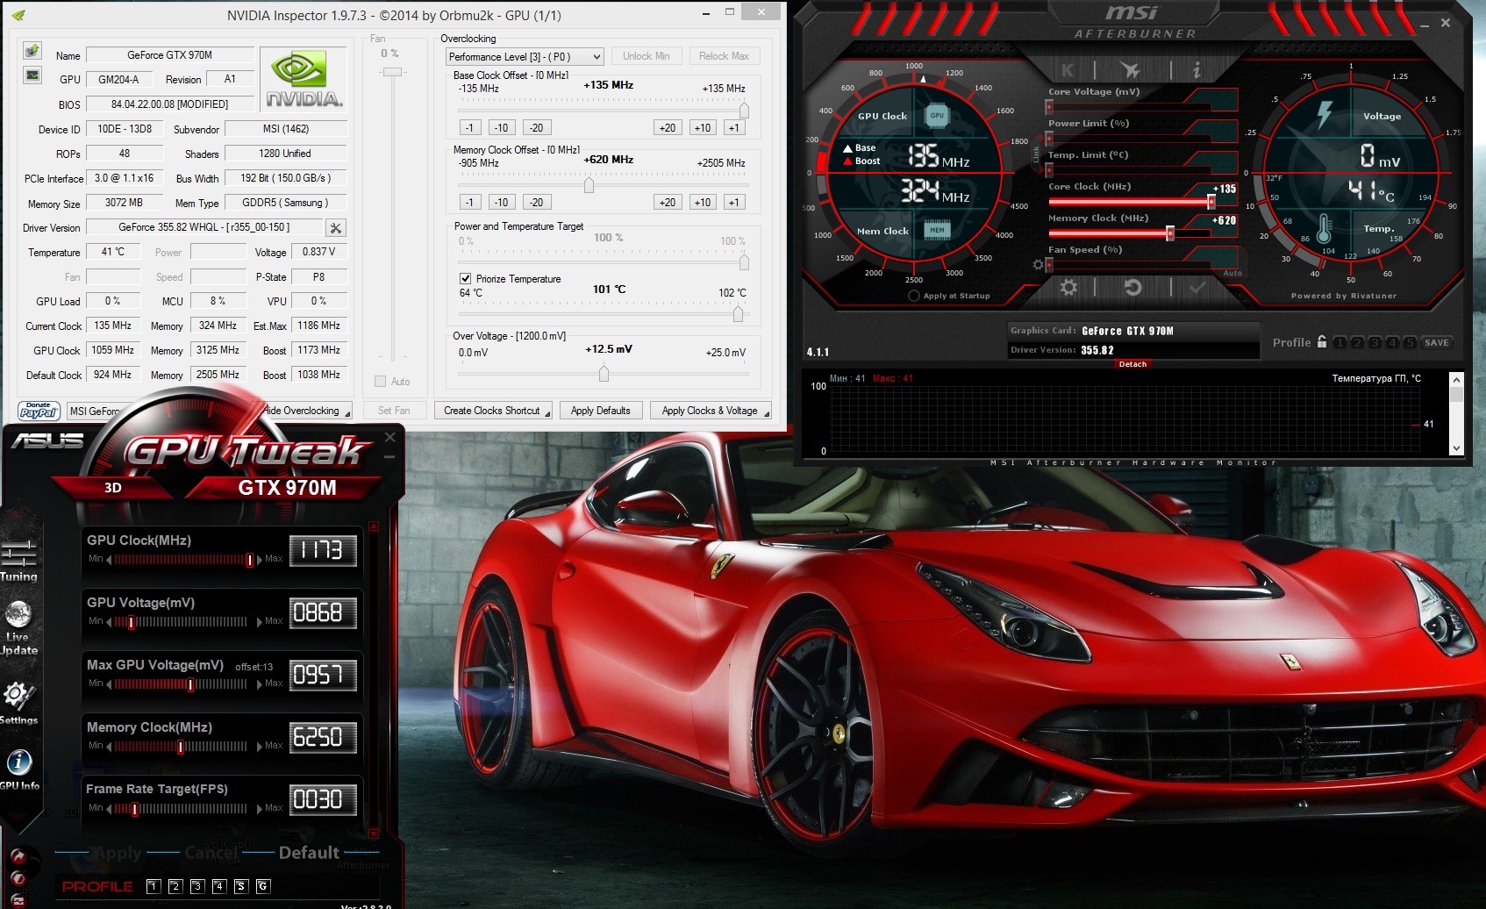This screenshot has height=909, width=1486.
Task: Click Apply Defaults in NVIDIA Inspector
Action: click(601, 411)
